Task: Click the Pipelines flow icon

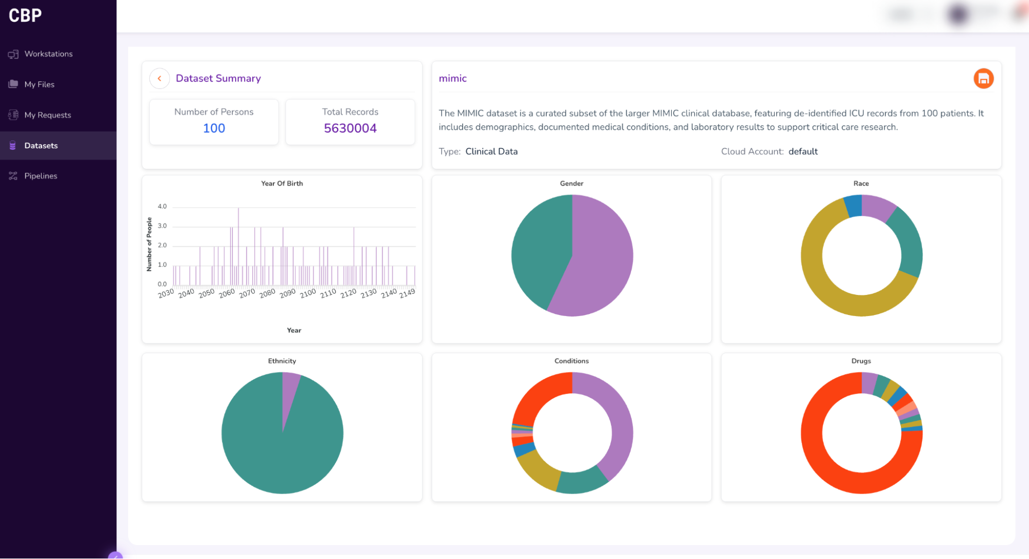Action: [x=13, y=176]
